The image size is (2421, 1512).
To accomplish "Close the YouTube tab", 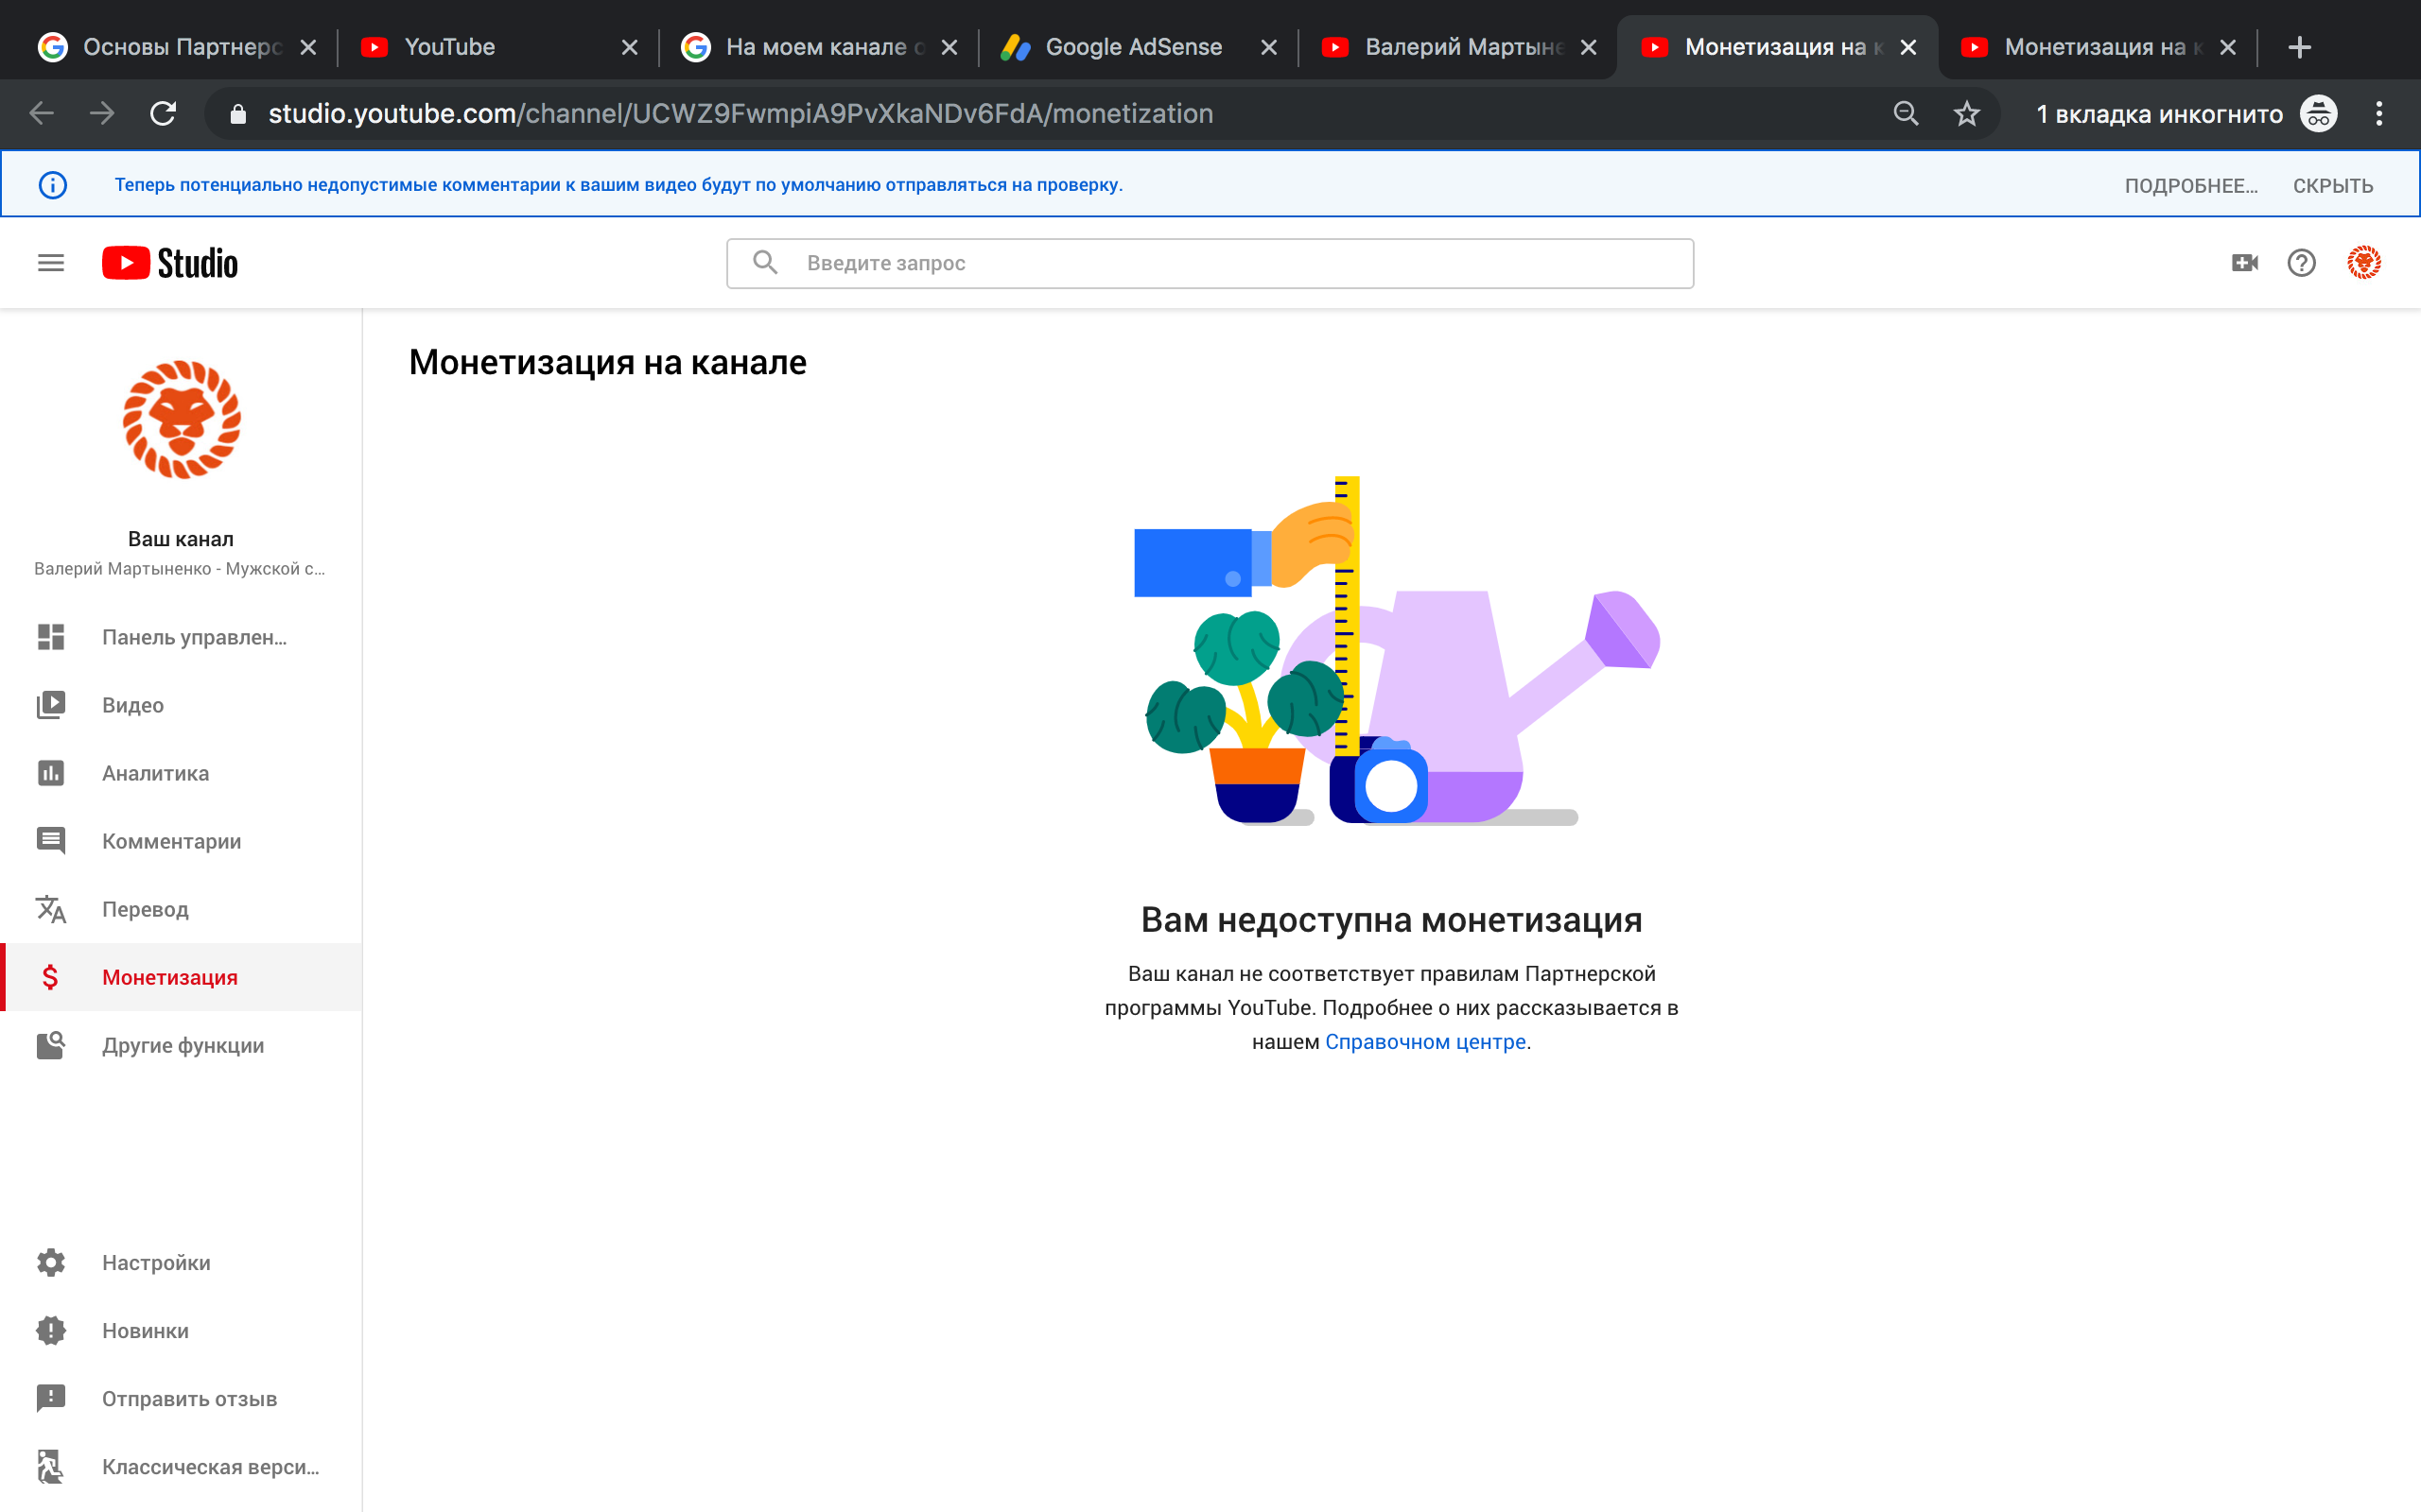I will [x=629, y=47].
